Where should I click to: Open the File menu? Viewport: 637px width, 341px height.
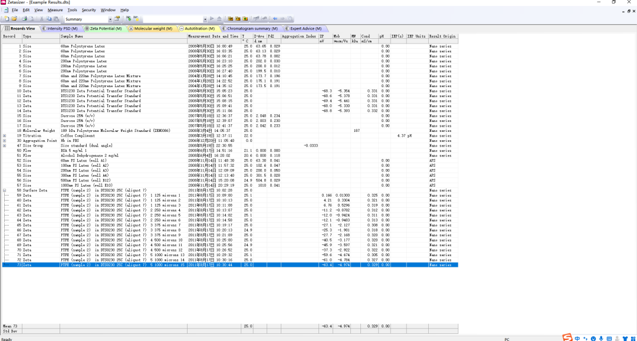coord(15,10)
